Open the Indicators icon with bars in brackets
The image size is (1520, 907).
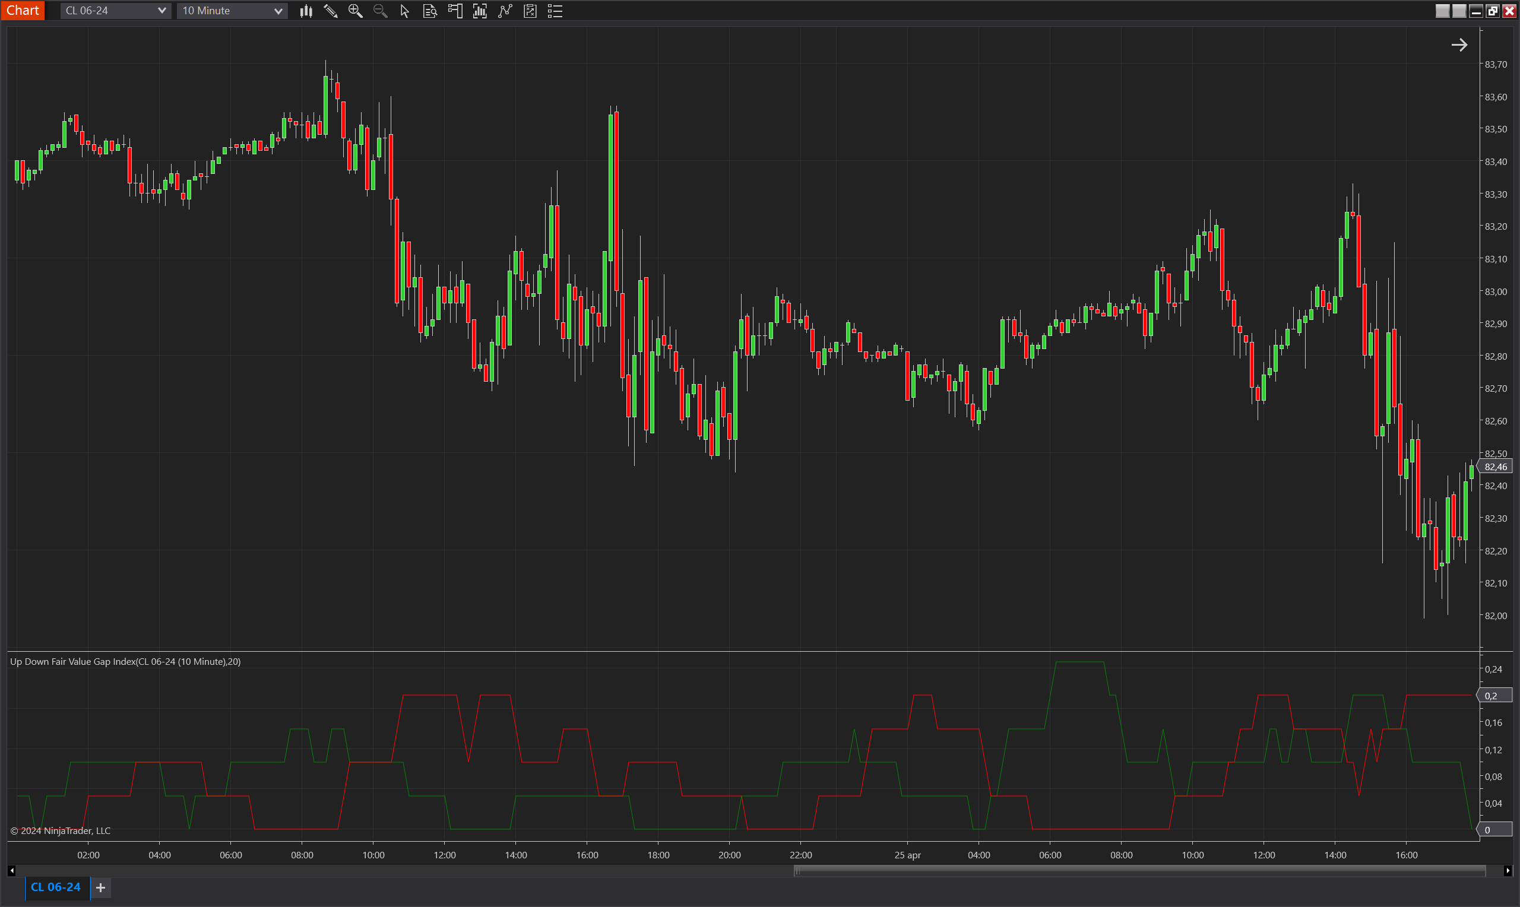(480, 11)
